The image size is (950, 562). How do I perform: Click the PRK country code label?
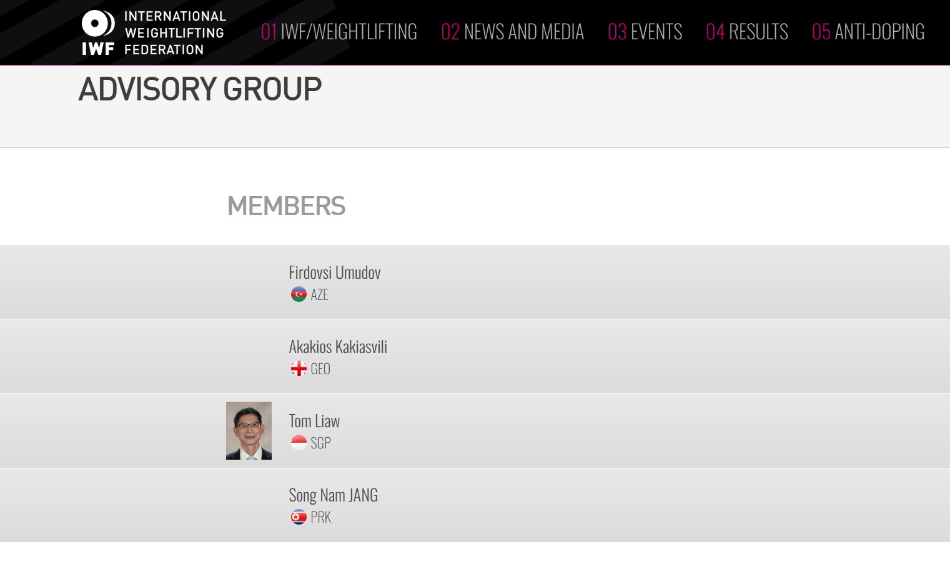[320, 518]
